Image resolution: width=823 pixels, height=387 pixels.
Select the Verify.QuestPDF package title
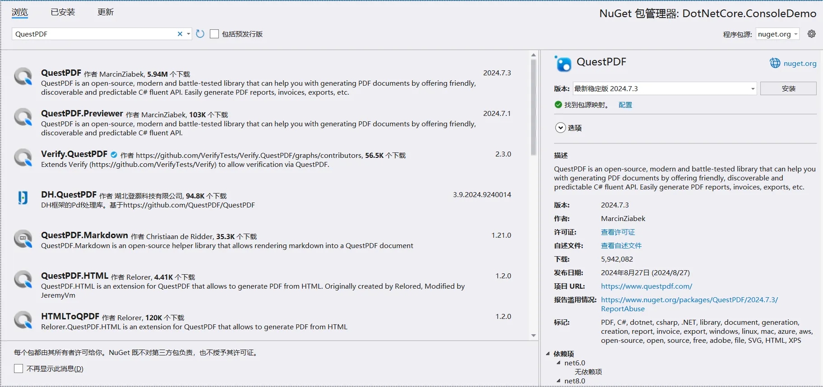pyautogui.click(x=74, y=154)
